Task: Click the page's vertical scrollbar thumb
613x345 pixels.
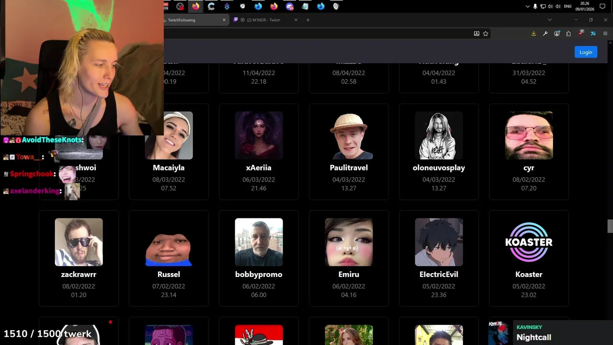Action: (610, 226)
